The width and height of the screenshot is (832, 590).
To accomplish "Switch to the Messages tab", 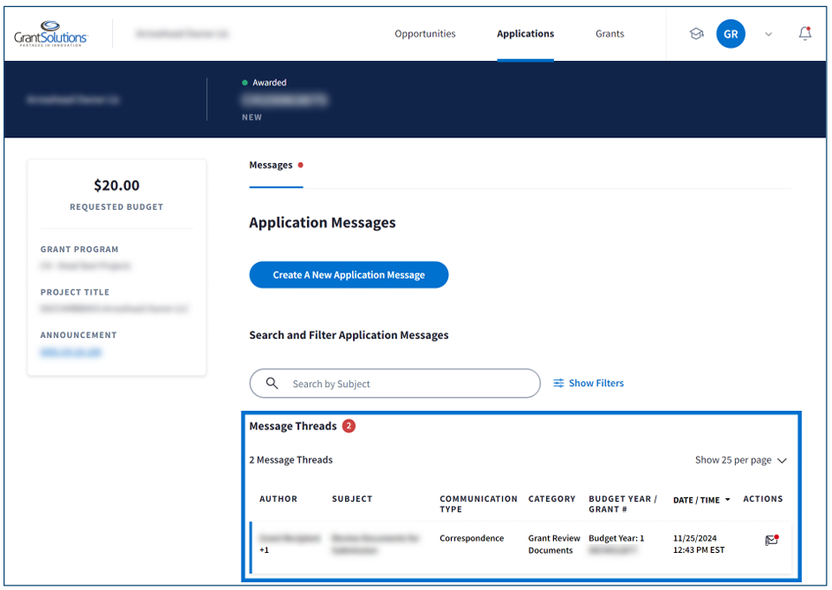I will coord(271,165).
